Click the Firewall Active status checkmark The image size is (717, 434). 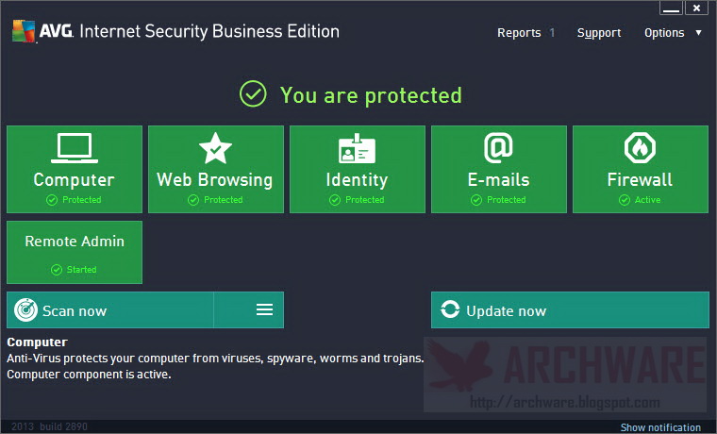[625, 200]
